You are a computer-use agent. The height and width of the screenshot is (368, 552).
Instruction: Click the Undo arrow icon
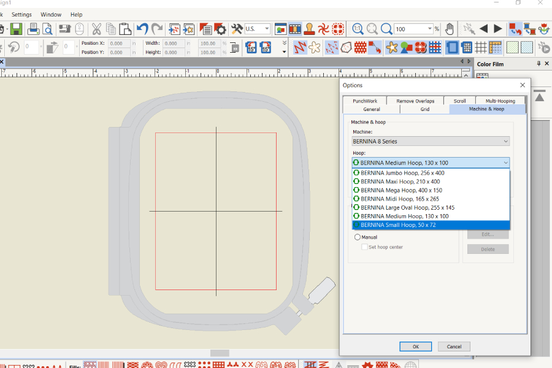point(142,29)
